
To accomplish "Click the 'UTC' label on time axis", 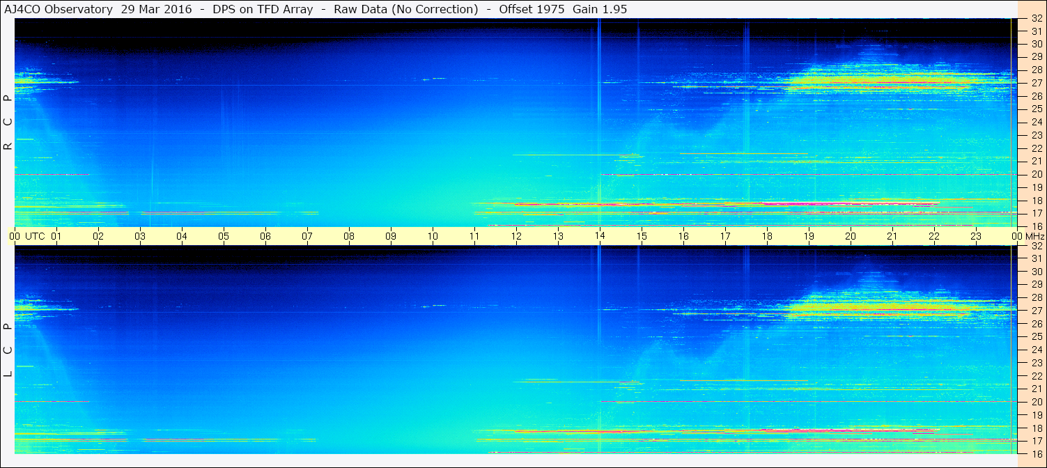I will click(x=35, y=236).
